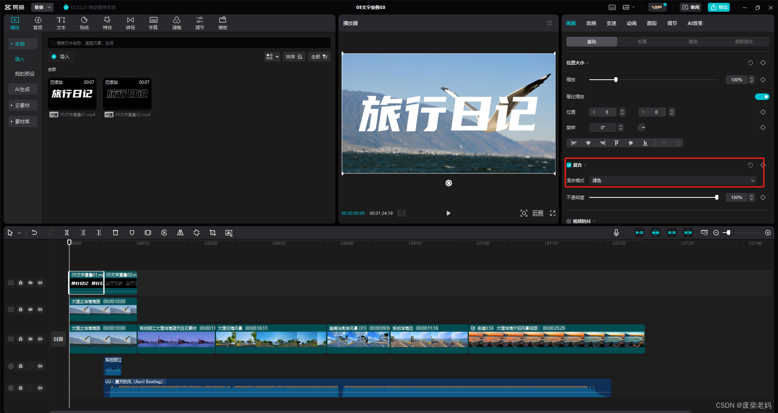Open the AI生成 sidebar item

pos(23,89)
